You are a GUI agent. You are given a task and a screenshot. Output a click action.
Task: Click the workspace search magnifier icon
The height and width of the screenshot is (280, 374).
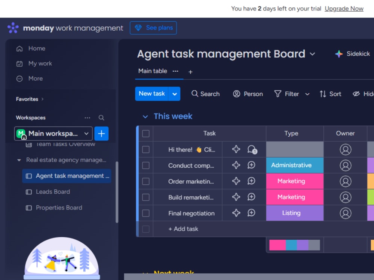coord(101,118)
